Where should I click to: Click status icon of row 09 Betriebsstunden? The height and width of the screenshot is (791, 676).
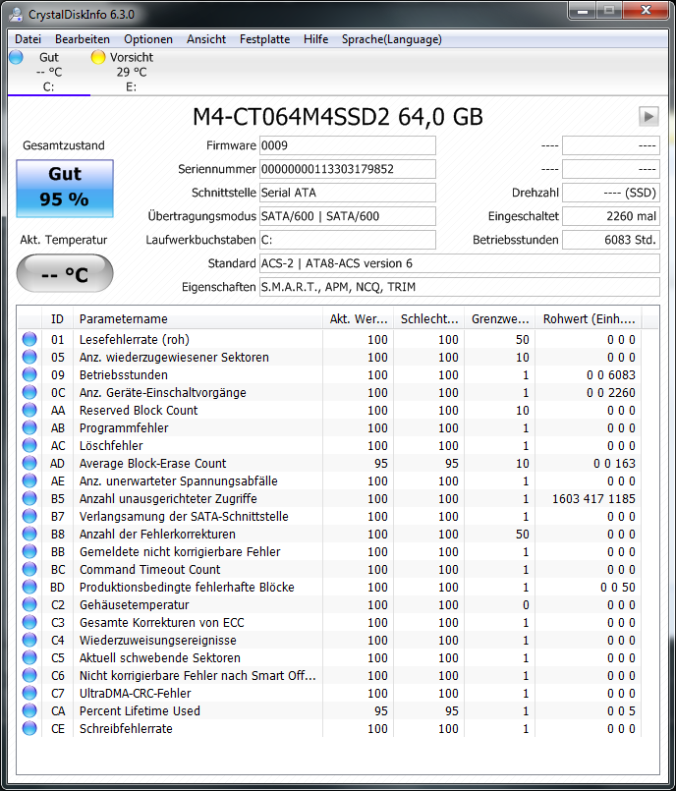[29, 374]
